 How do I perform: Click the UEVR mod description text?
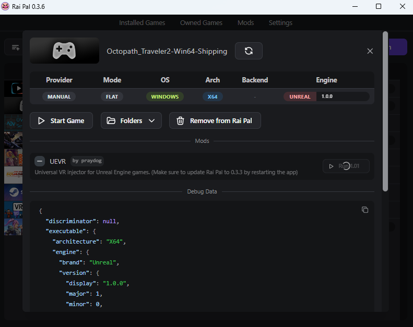[166, 172]
